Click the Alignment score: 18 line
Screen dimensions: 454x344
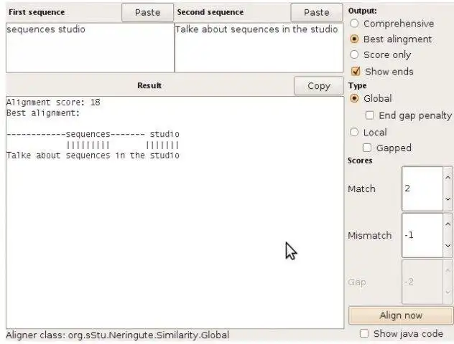pos(53,102)
